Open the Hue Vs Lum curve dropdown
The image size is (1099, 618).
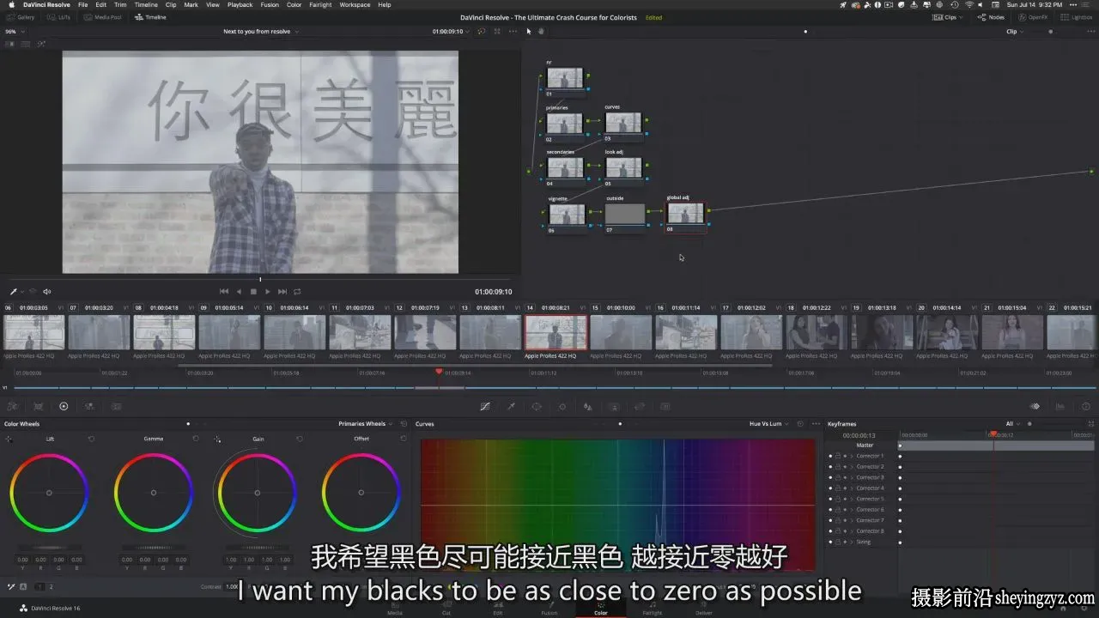pos(768,424)
